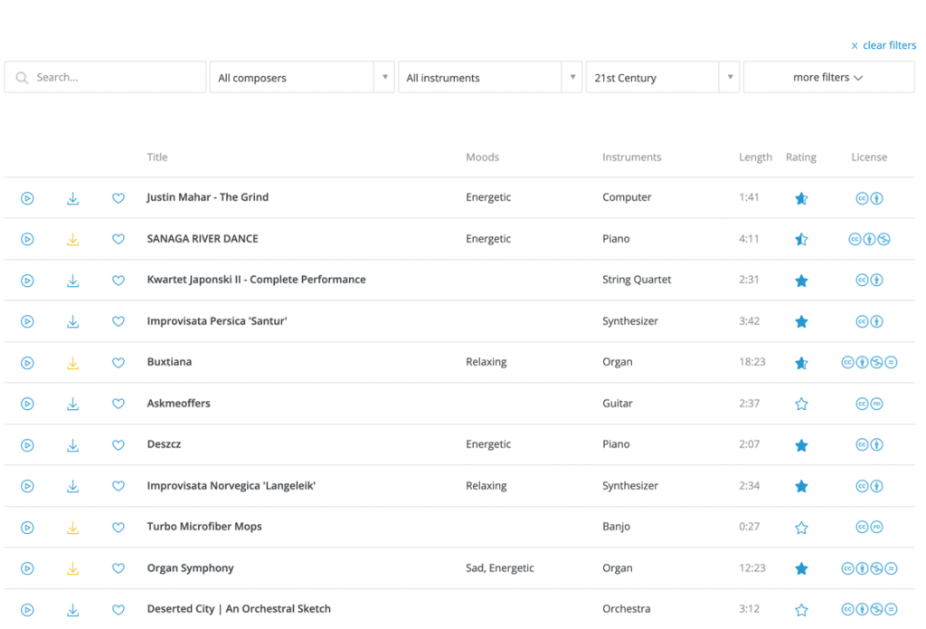Add Turbo Microfiber Mops to favorites
This screenshot has width=926, height=629.
118,528
